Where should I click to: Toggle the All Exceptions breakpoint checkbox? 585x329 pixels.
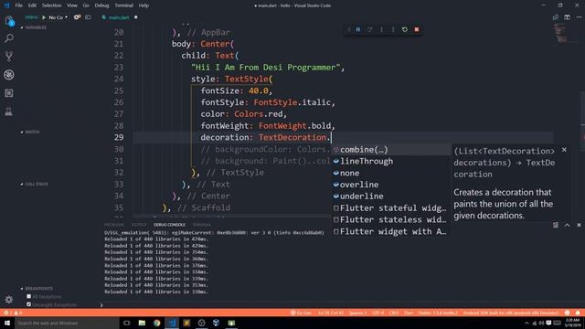pos(28,296)
